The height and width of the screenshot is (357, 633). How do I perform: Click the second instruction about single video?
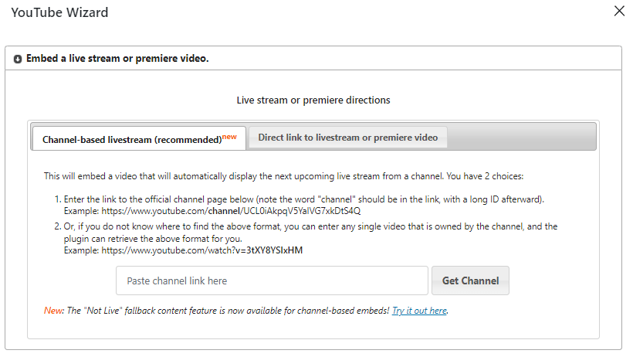click(x=310, y=227)
